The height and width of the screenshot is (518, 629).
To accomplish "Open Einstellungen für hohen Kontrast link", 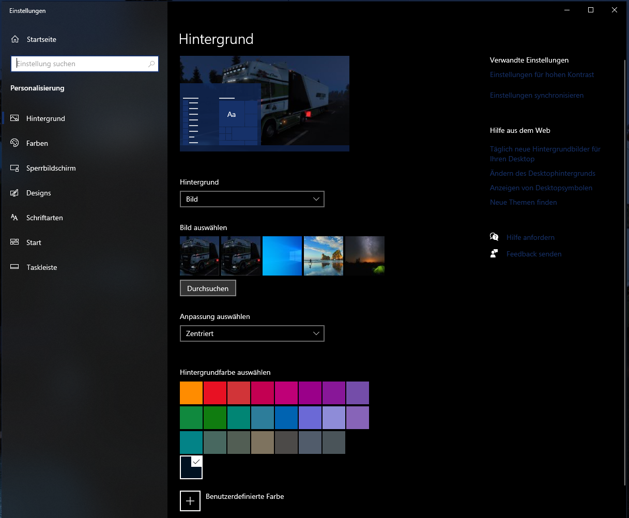I will point(542,74).
